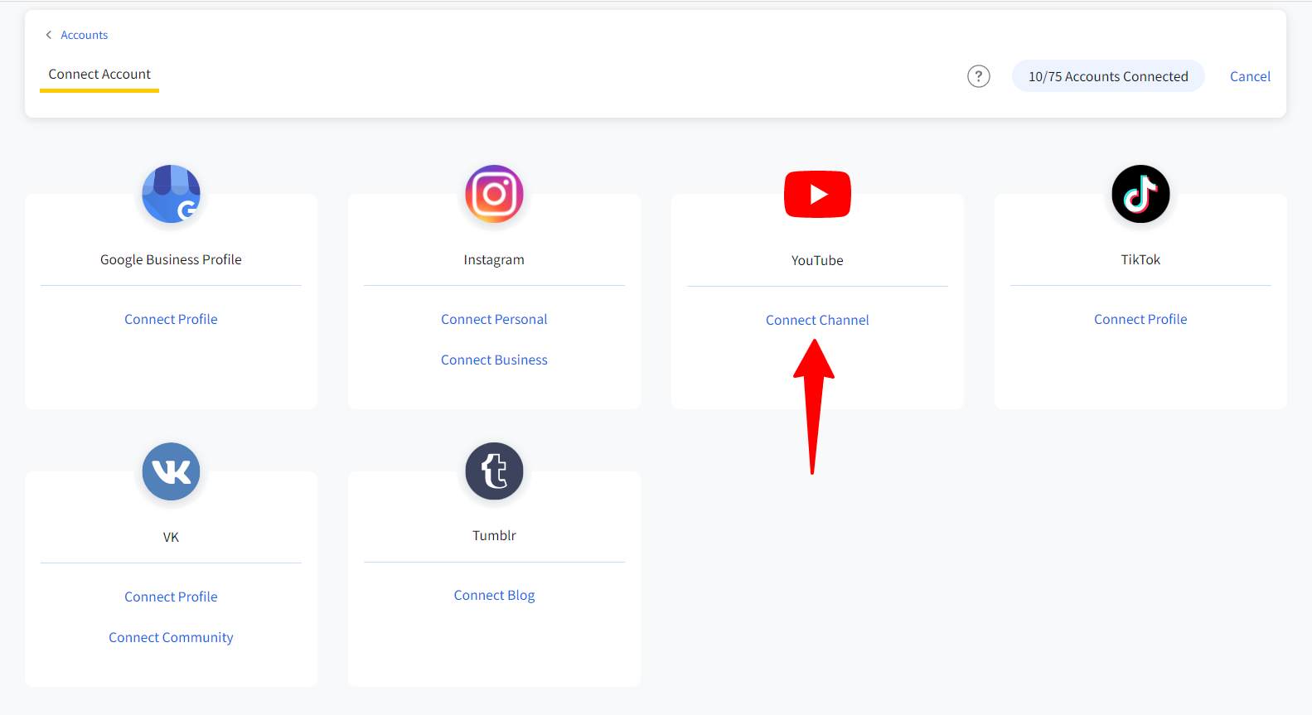Go back to the Accounts page
The height and width of the screenshot is (715, 1312).
84,35
